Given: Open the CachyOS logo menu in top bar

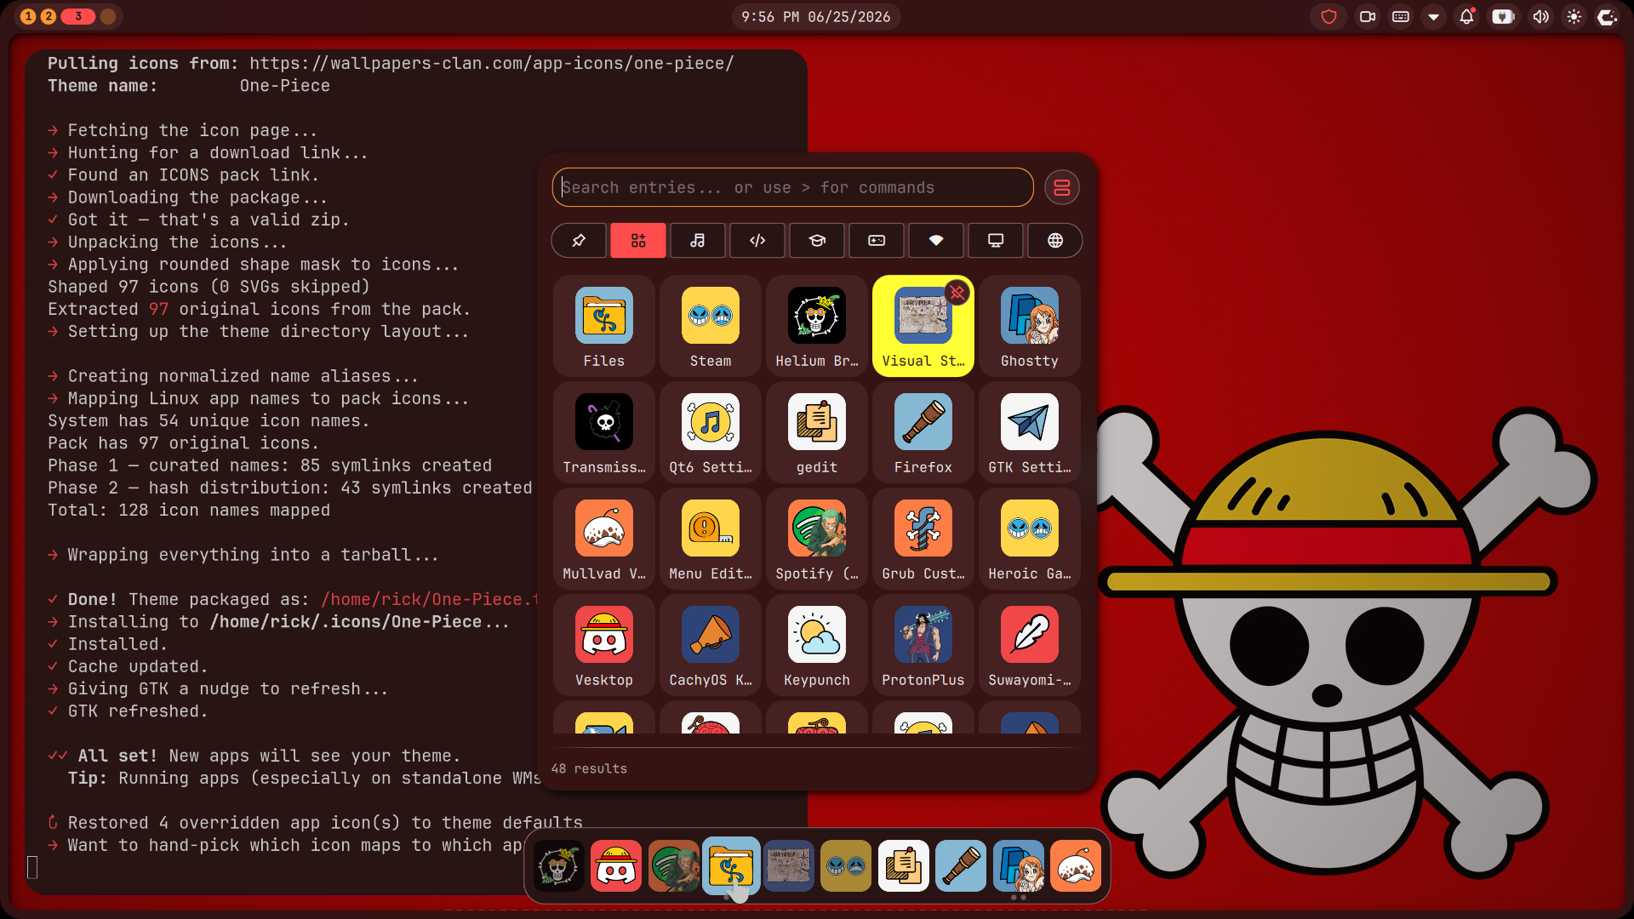Looking at the screenshot, I should tap(1607, 17).
